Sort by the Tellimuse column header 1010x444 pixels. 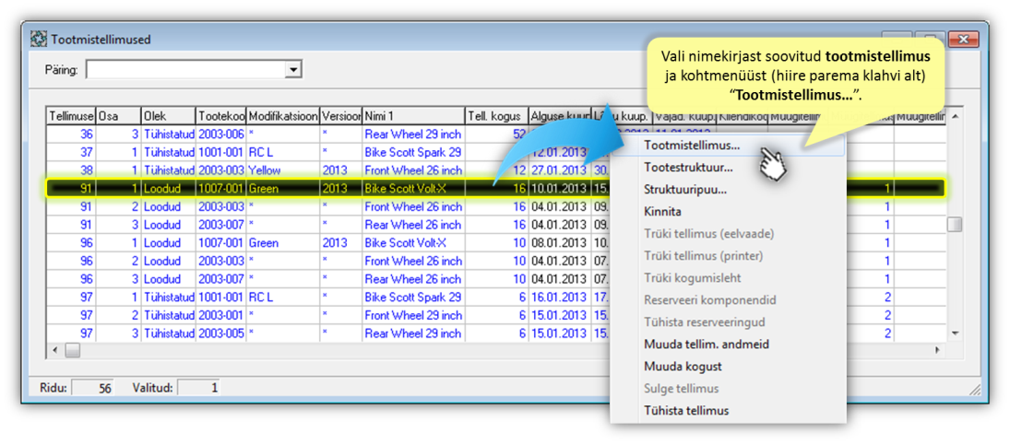72,116
